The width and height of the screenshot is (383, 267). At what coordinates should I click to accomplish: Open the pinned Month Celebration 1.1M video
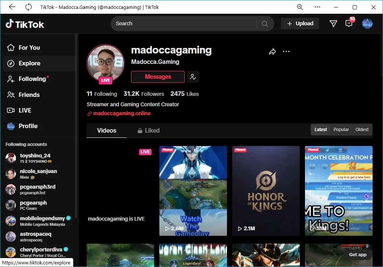338,191
